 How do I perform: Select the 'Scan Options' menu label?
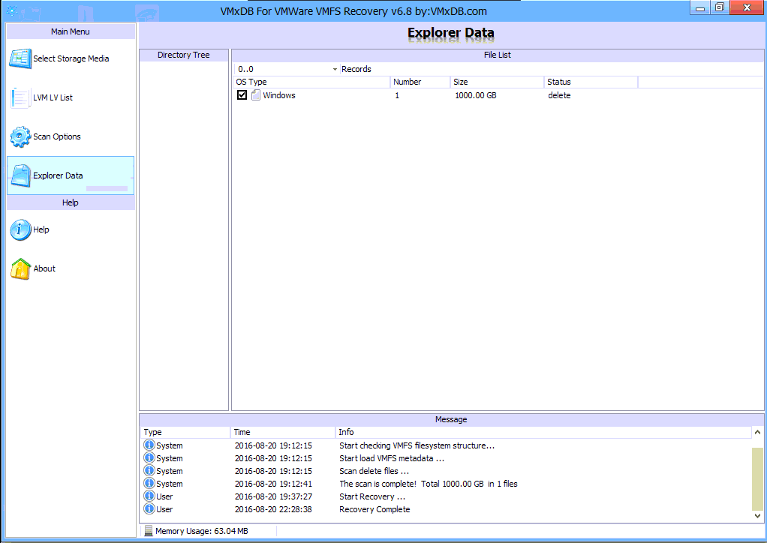click(x=57, y=136)
